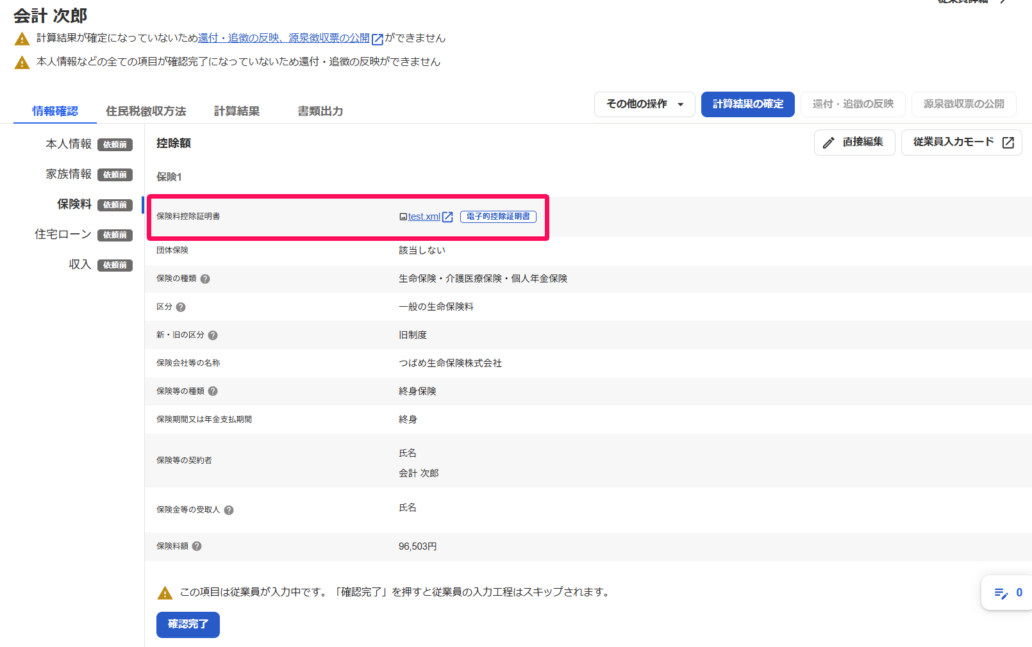Open 従業員入力モード in new window
The image size is (1032, 647).
tap(961, 142)
